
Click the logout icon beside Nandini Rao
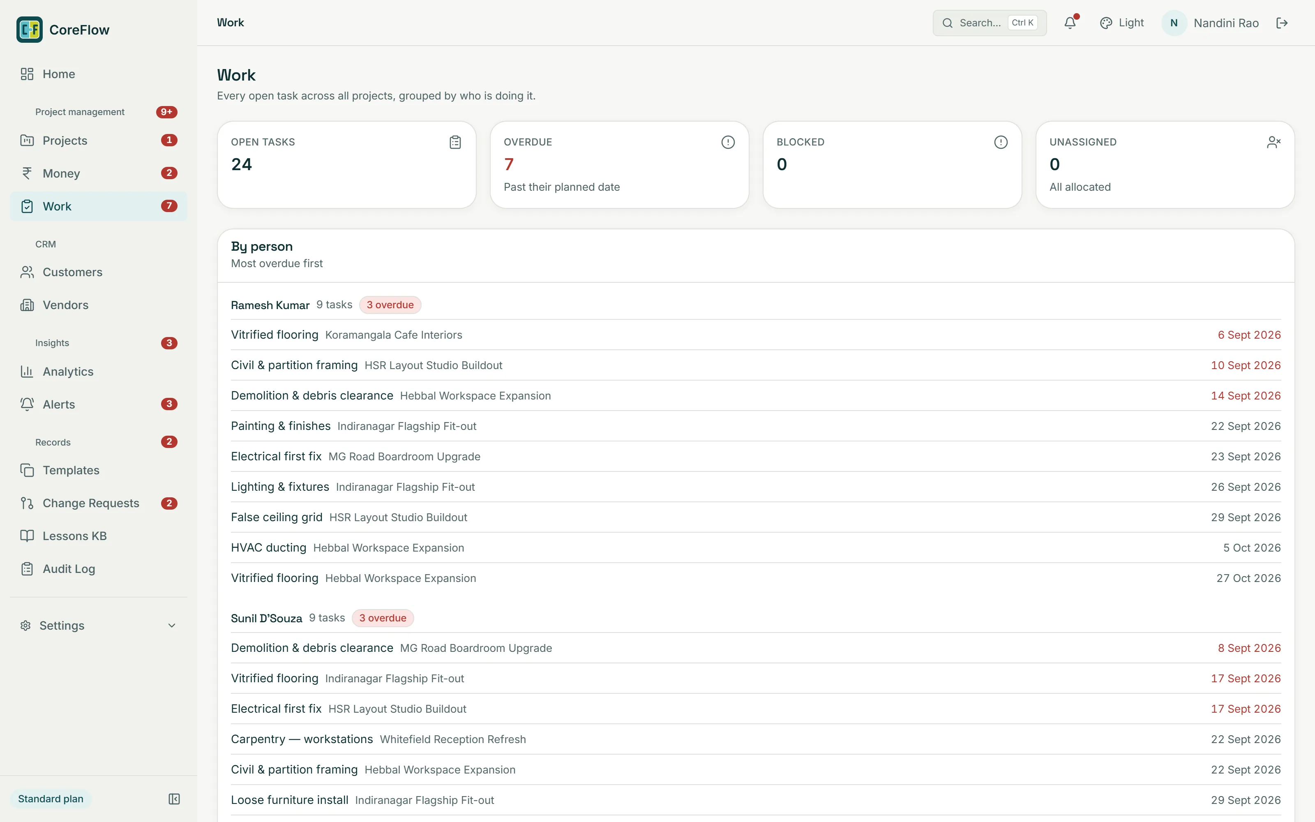(x=1282, y=23)
